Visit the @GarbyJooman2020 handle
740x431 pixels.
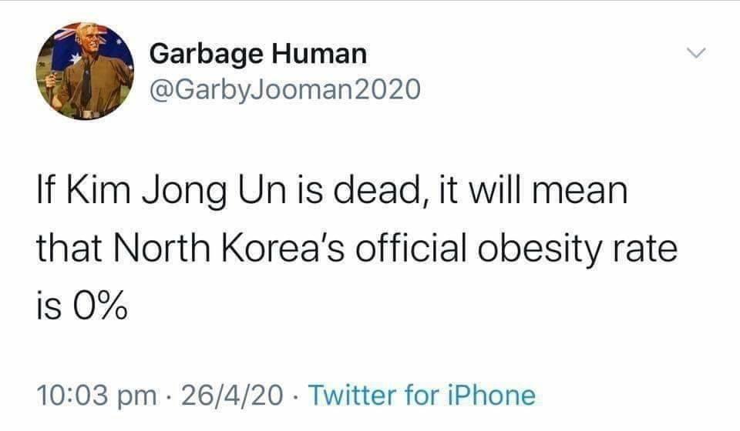(285, 89)
